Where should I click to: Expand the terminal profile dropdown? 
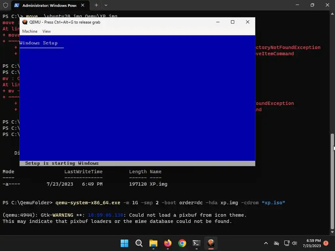106,5
